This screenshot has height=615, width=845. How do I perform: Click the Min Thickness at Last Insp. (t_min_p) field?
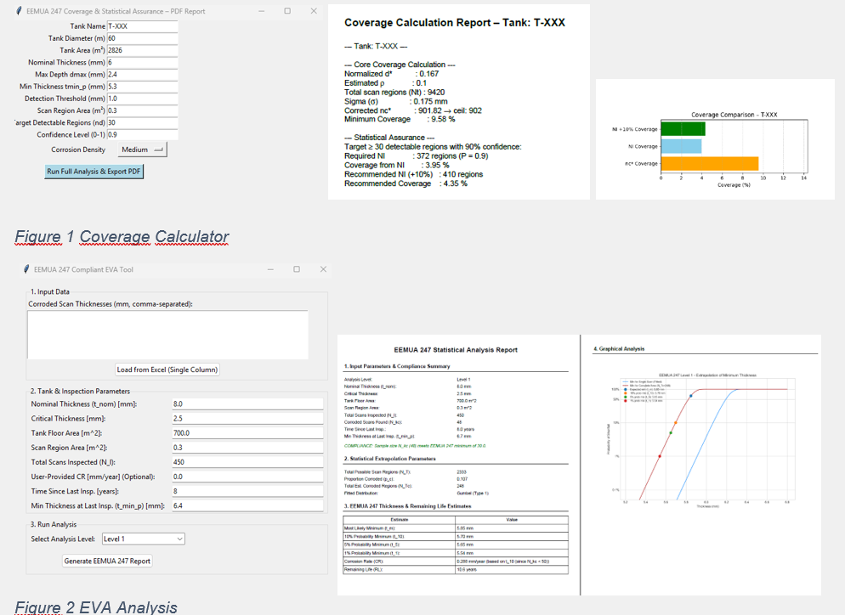247,505
